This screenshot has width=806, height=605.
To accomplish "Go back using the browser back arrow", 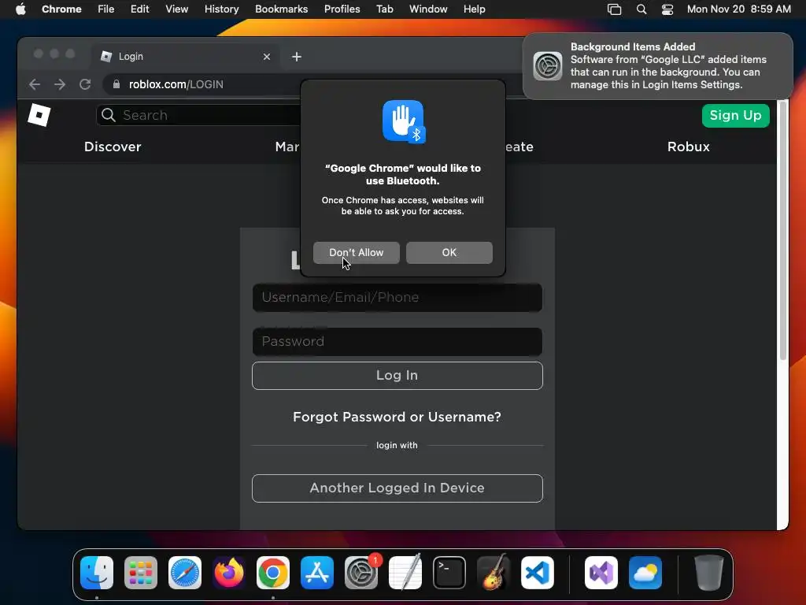I will click(35, 84).
